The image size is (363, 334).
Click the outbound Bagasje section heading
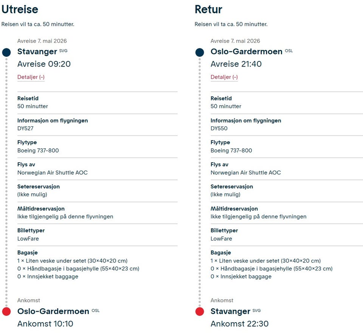pyautogui.click(x=27, y=253)
